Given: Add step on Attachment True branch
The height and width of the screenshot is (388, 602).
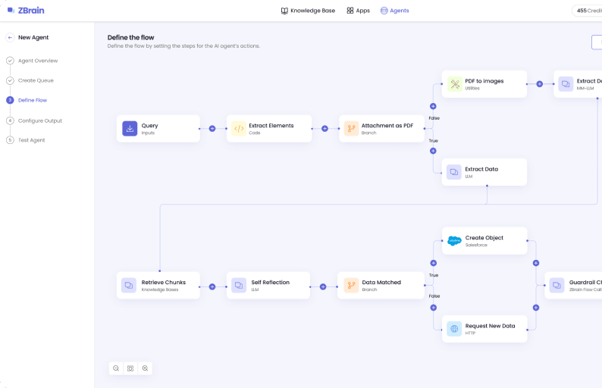Looking at the screenshot, I should [x=433, y=151].
